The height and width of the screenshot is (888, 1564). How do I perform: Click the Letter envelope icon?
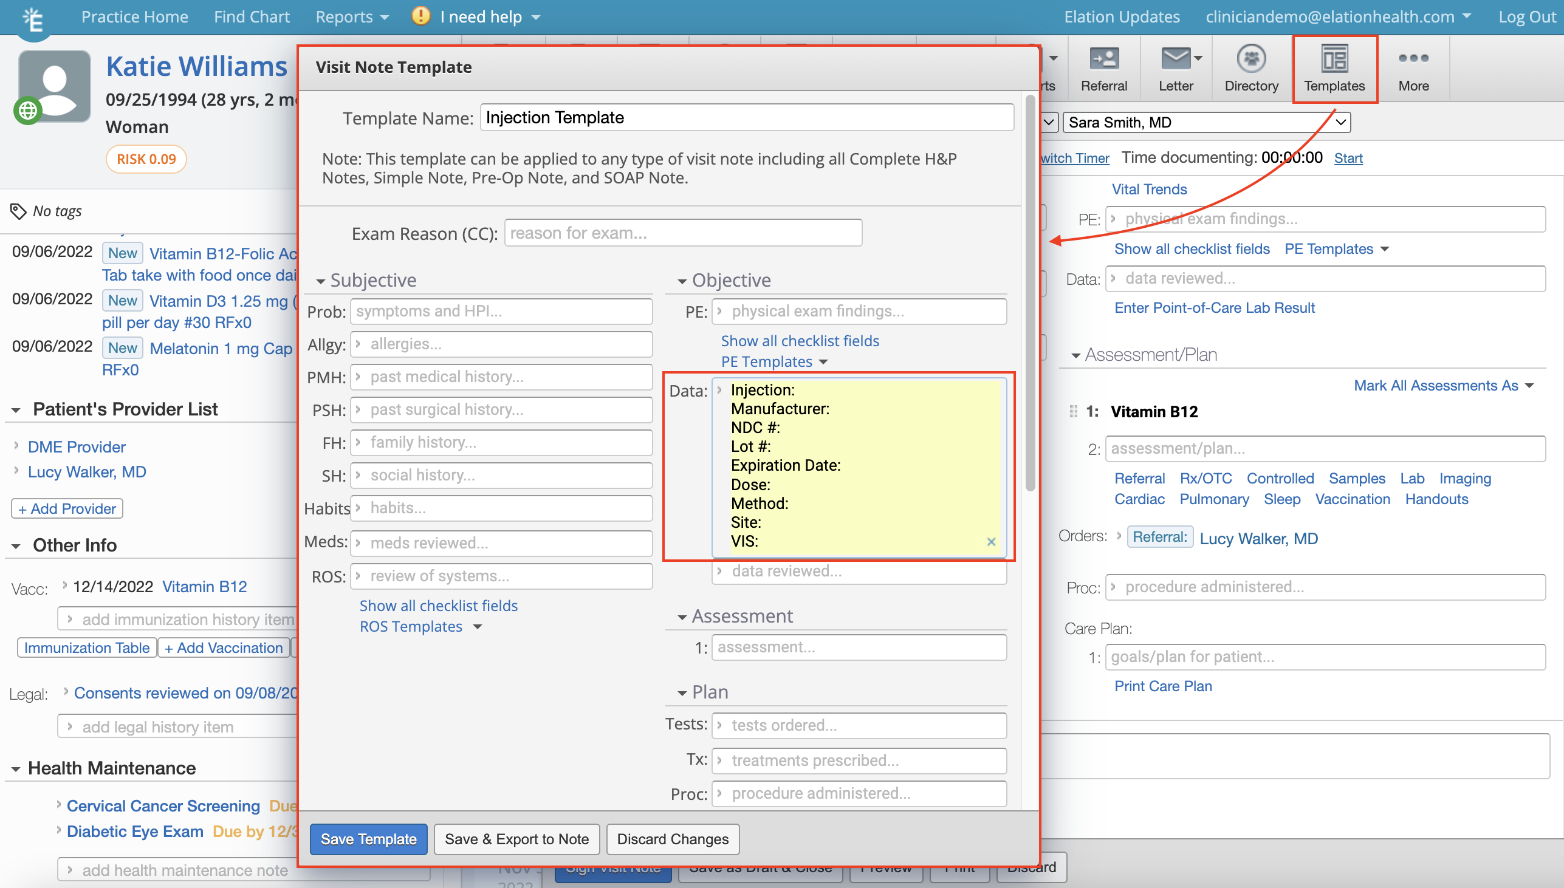[1175, 59]
